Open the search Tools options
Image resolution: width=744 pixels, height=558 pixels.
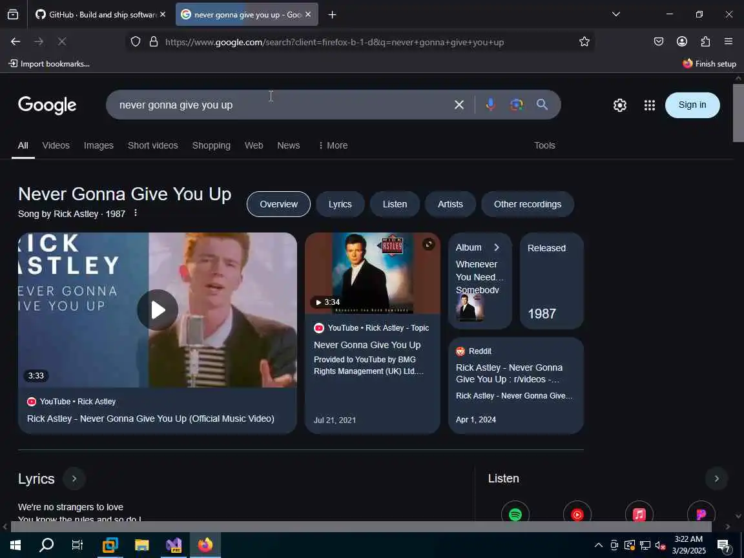(544, 145)
